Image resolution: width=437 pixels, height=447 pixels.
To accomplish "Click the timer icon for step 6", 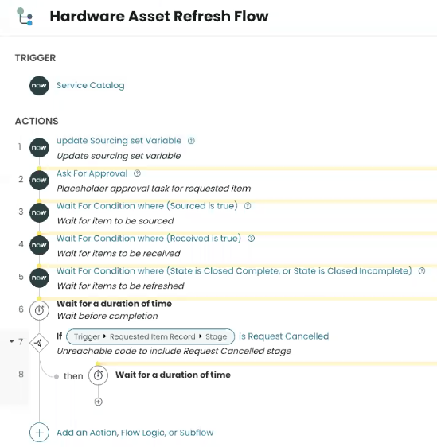I will point(39,310).
